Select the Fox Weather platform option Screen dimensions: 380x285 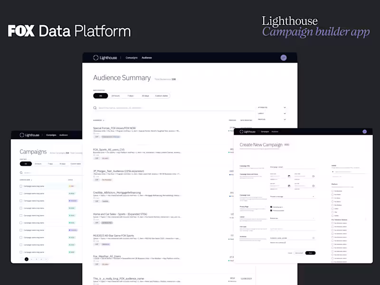click(332, 205)
